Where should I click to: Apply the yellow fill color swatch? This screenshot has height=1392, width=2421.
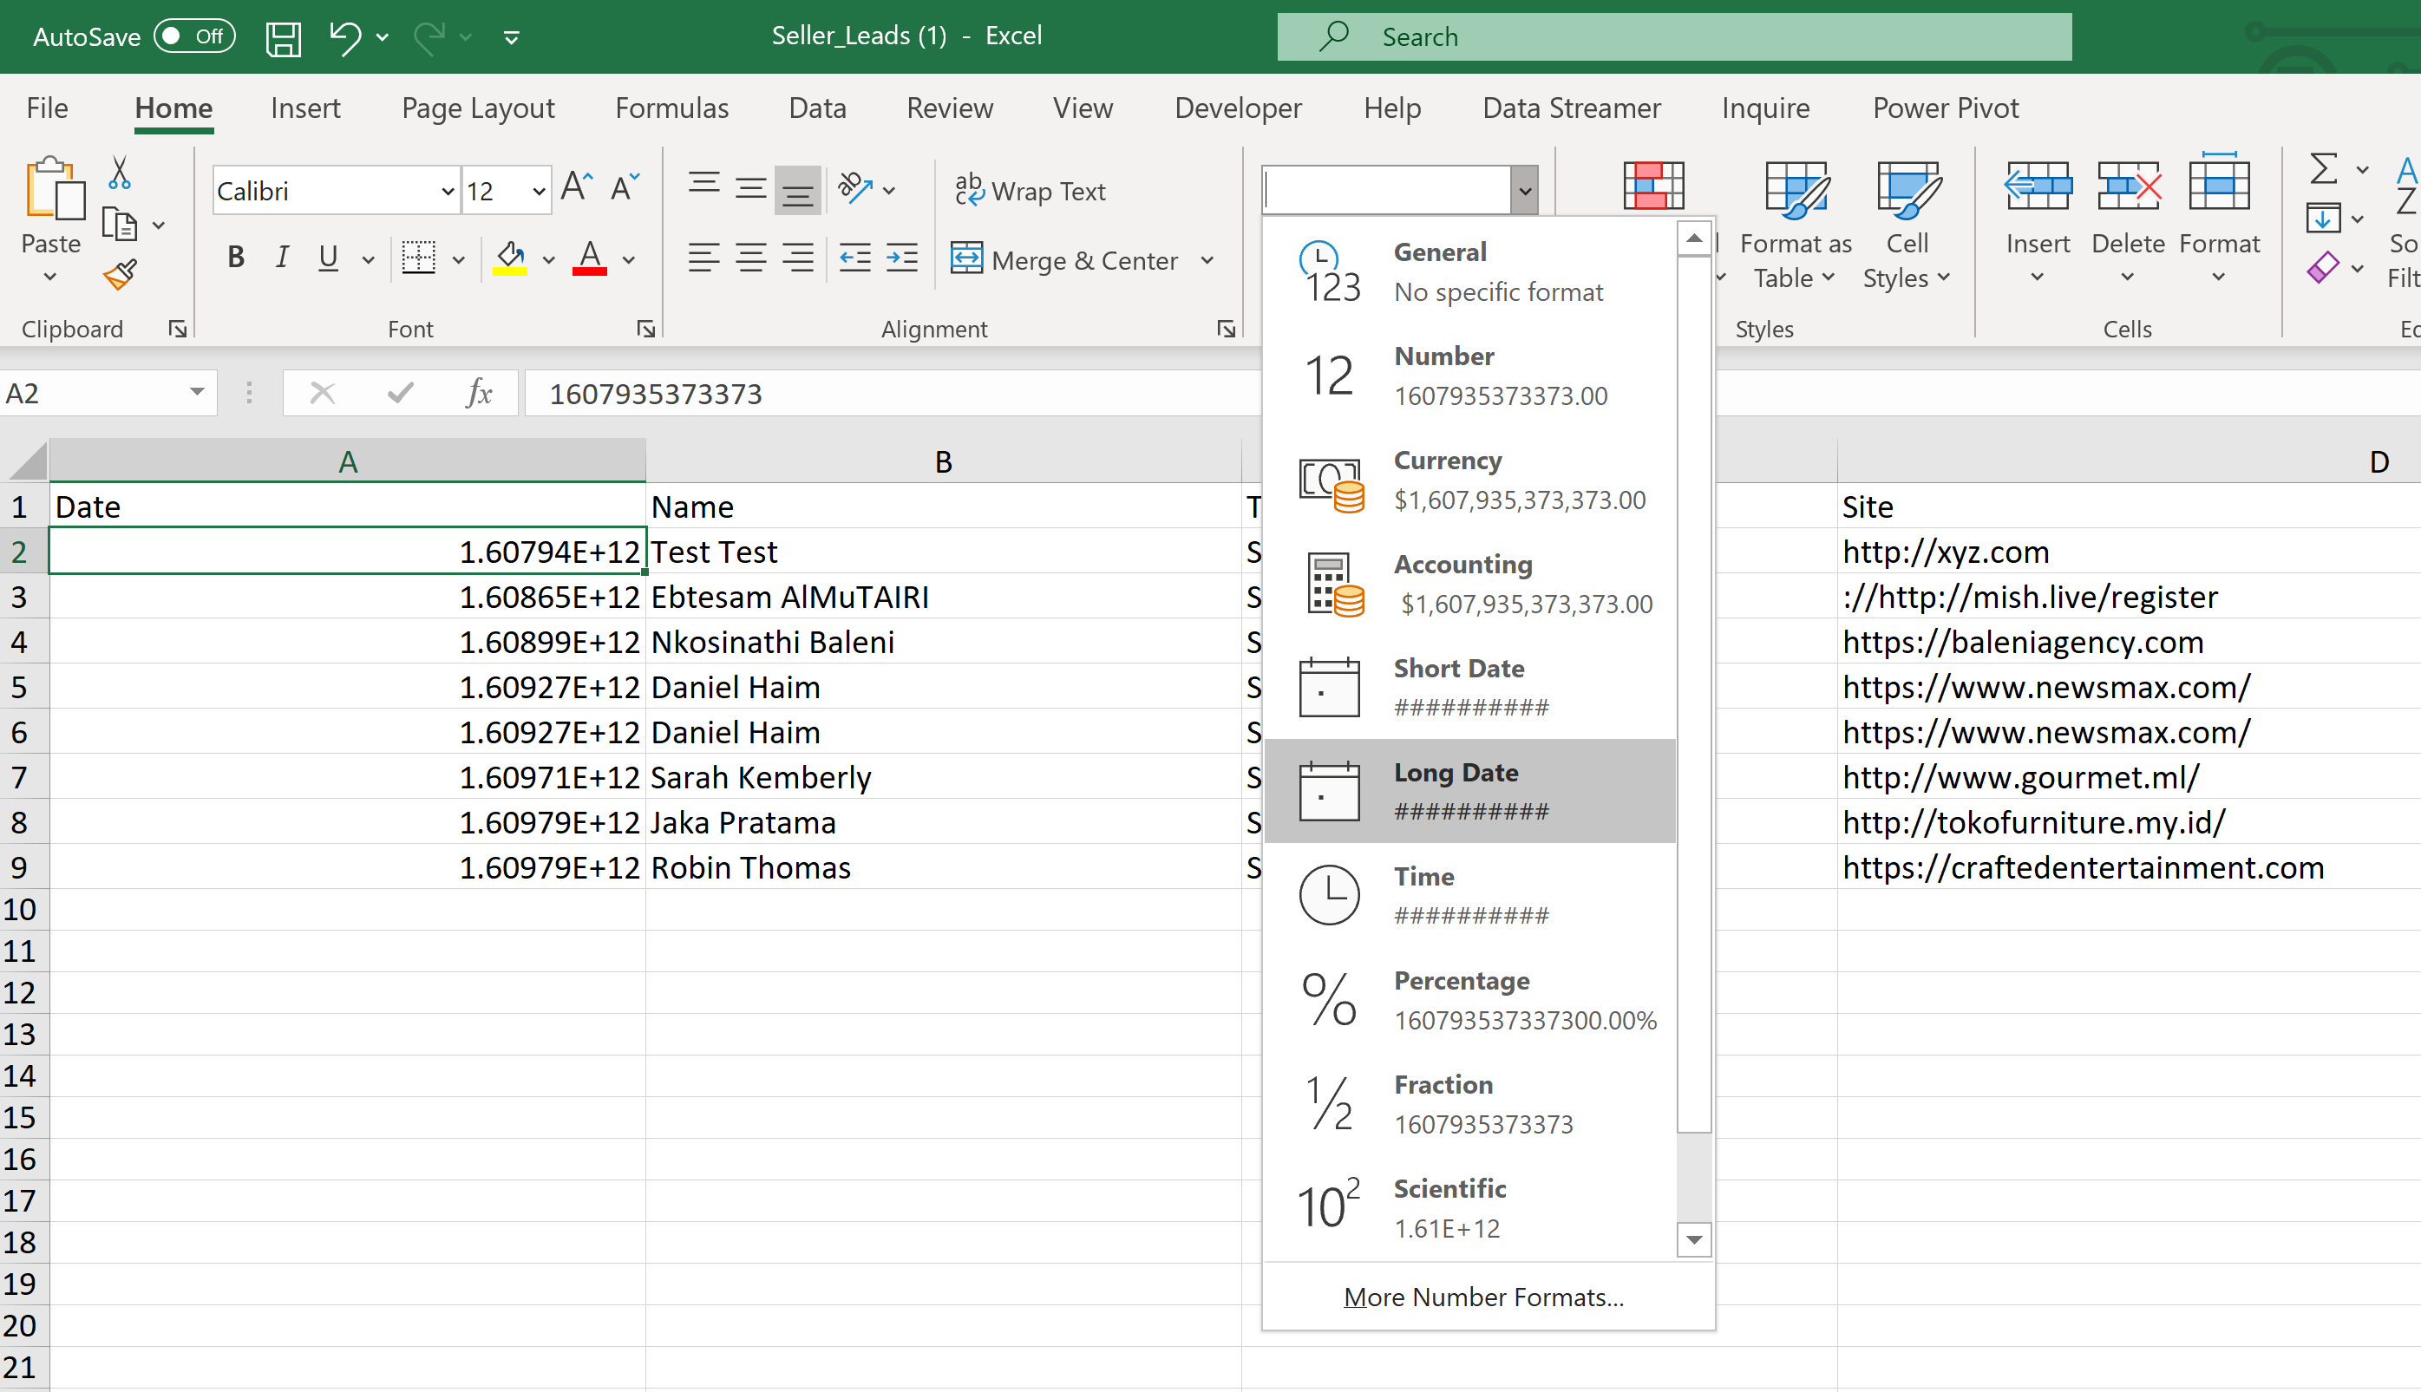click(x=510, y=258)
